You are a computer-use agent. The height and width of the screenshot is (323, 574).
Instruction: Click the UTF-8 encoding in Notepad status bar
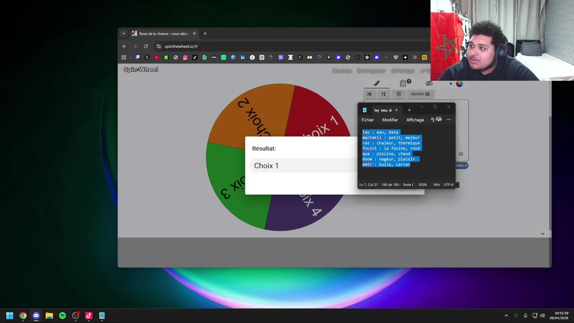[448, 185]
